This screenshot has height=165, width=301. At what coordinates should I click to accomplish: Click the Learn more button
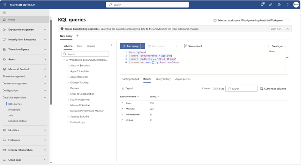[x=276, y=29]
